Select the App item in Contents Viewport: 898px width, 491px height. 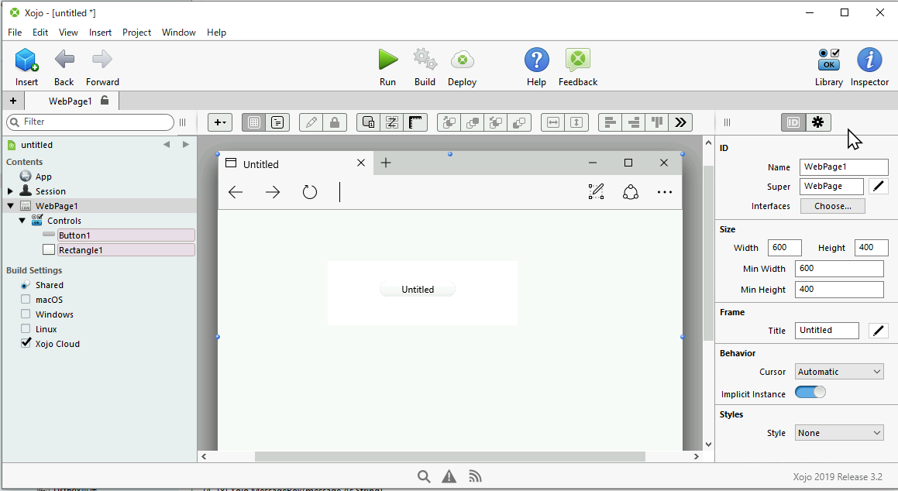click(43, 177)
